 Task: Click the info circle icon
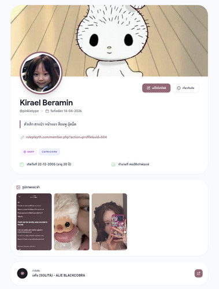pyautogui.click(x=179, y=88)
